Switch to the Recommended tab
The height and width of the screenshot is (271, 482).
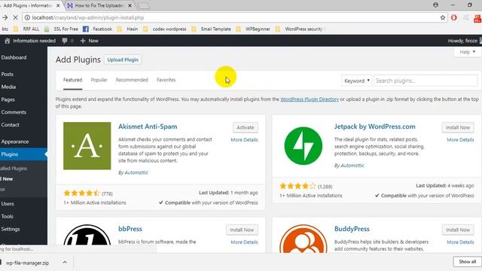click(x=132, y=80)
